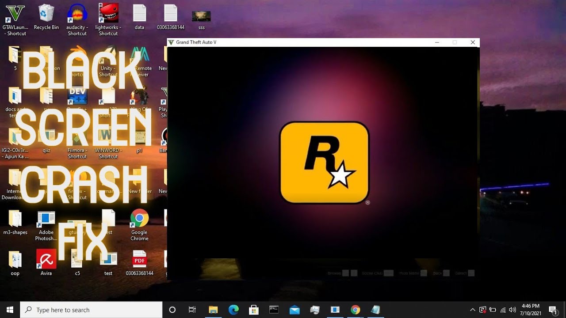The height and width of the screenshot is (318, 566).
Task: Open the sss image file
Action: [201, 19]
